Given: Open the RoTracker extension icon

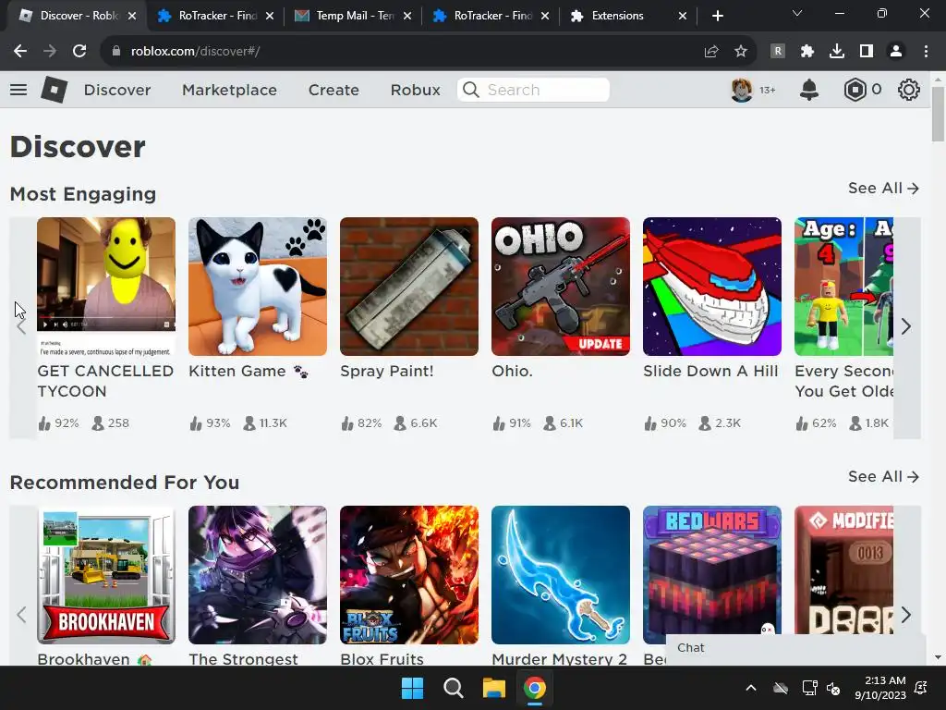Looking at the screenshot, I should (778, 52).
